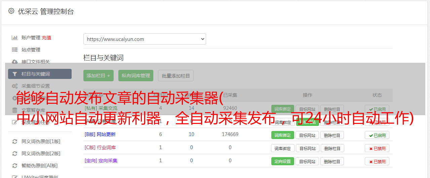Open the [C版] 行业词库 column link
The image size is (430, 178).
(x=100, y=147)
